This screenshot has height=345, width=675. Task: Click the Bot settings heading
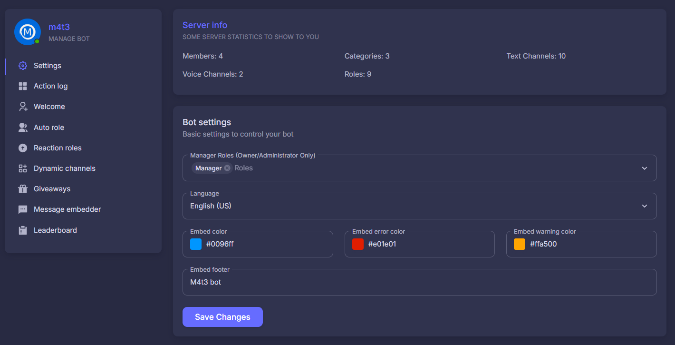[207, 122]
